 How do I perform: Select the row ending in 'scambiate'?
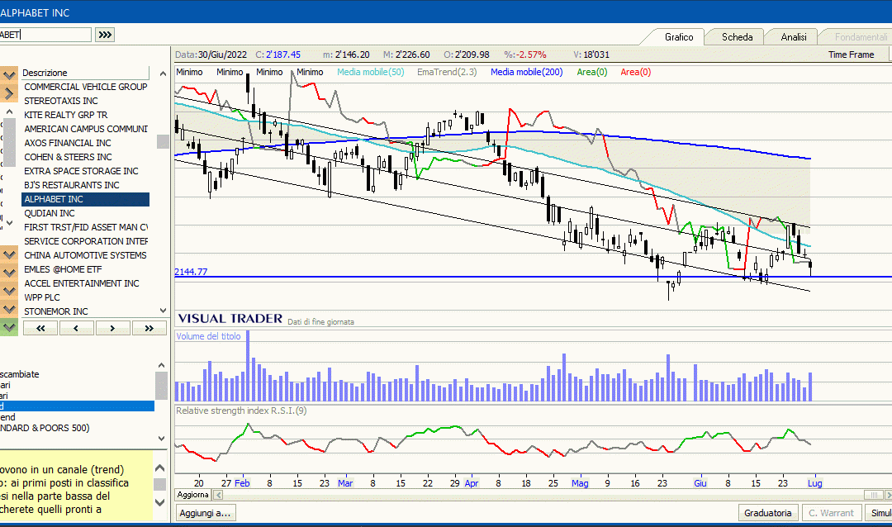78,374
